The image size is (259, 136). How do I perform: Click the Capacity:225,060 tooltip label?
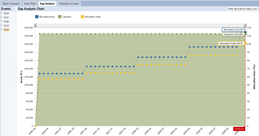(x=233, y=34)
